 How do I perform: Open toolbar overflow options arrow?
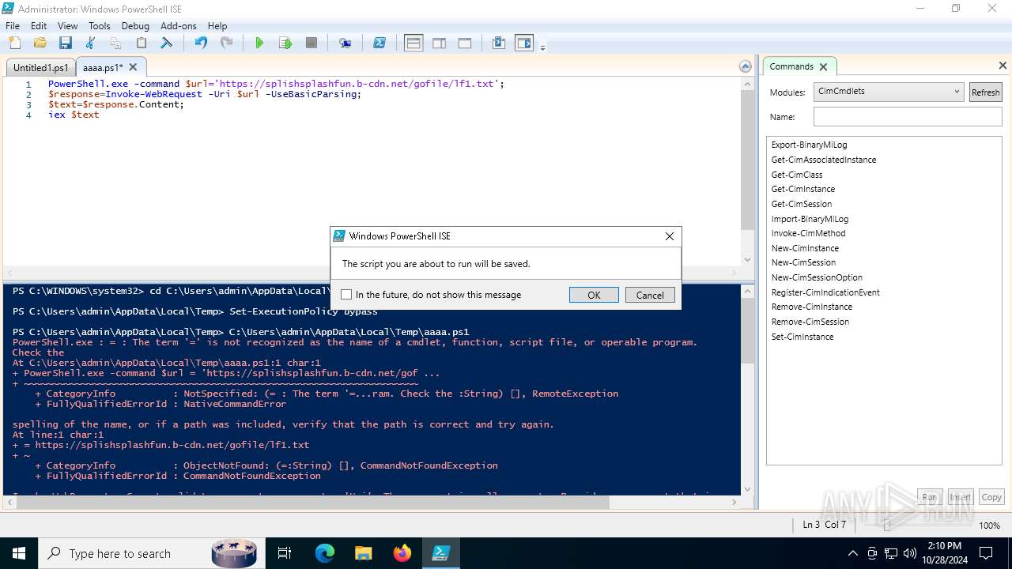pos(542,47)
